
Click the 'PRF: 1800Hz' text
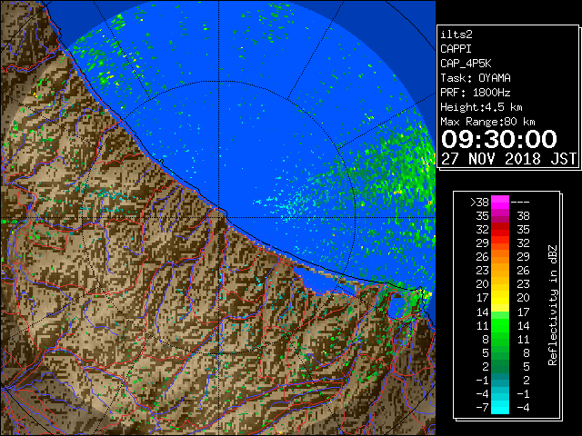tap(476, 93)
